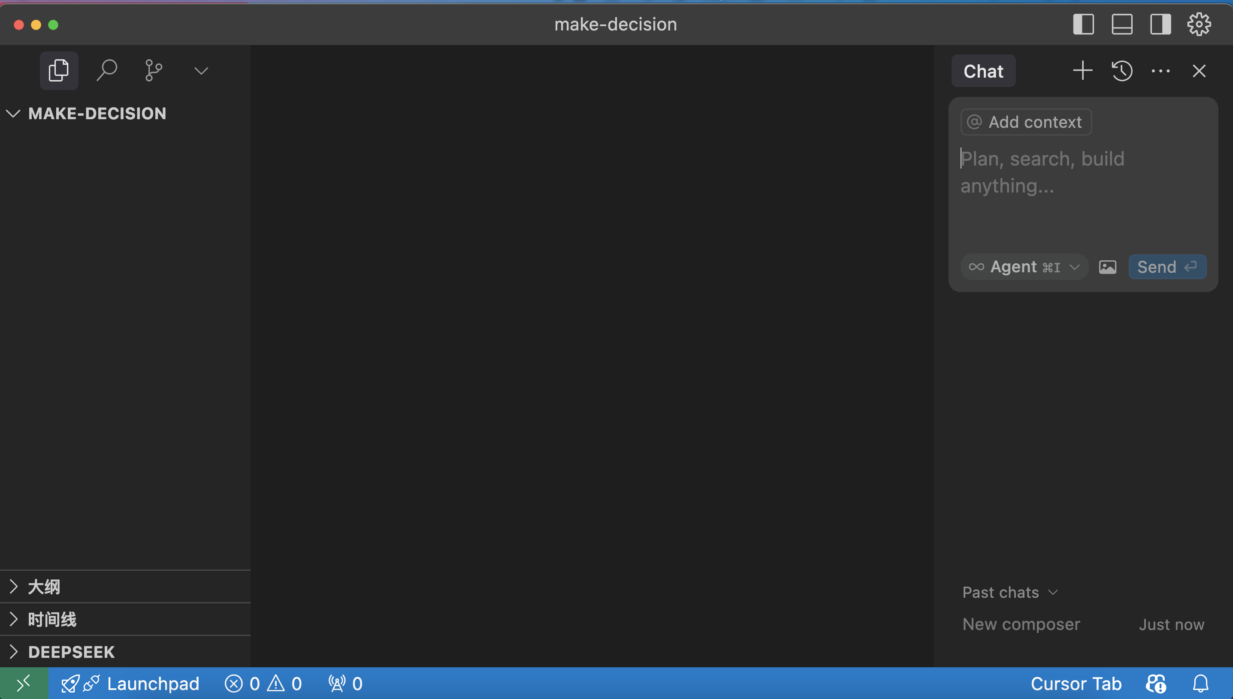
Task: Select the Chat tab
Action: point(983,71)
